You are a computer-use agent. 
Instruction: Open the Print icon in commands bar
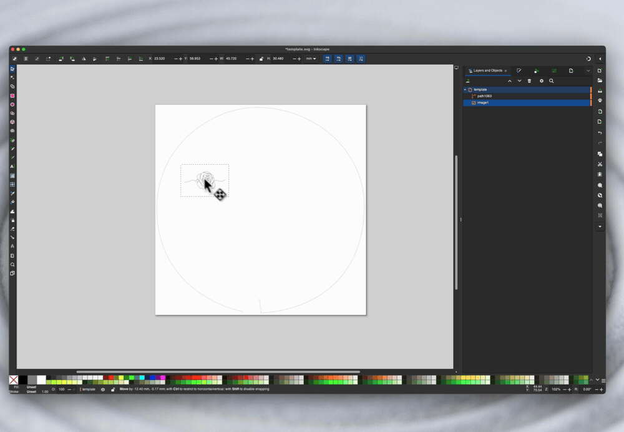[600, 101]
